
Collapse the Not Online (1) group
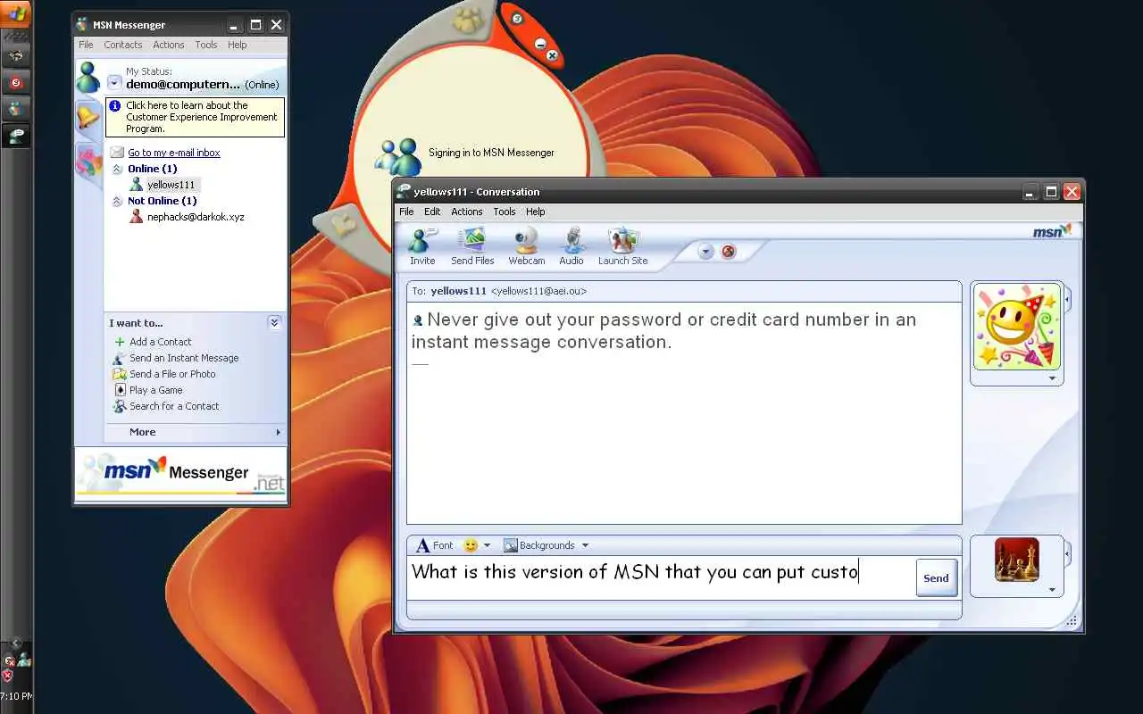pyautogui.click(x=117, y=201)
